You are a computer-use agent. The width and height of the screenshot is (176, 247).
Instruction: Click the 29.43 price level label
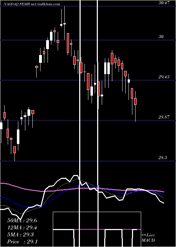[164, 77]
